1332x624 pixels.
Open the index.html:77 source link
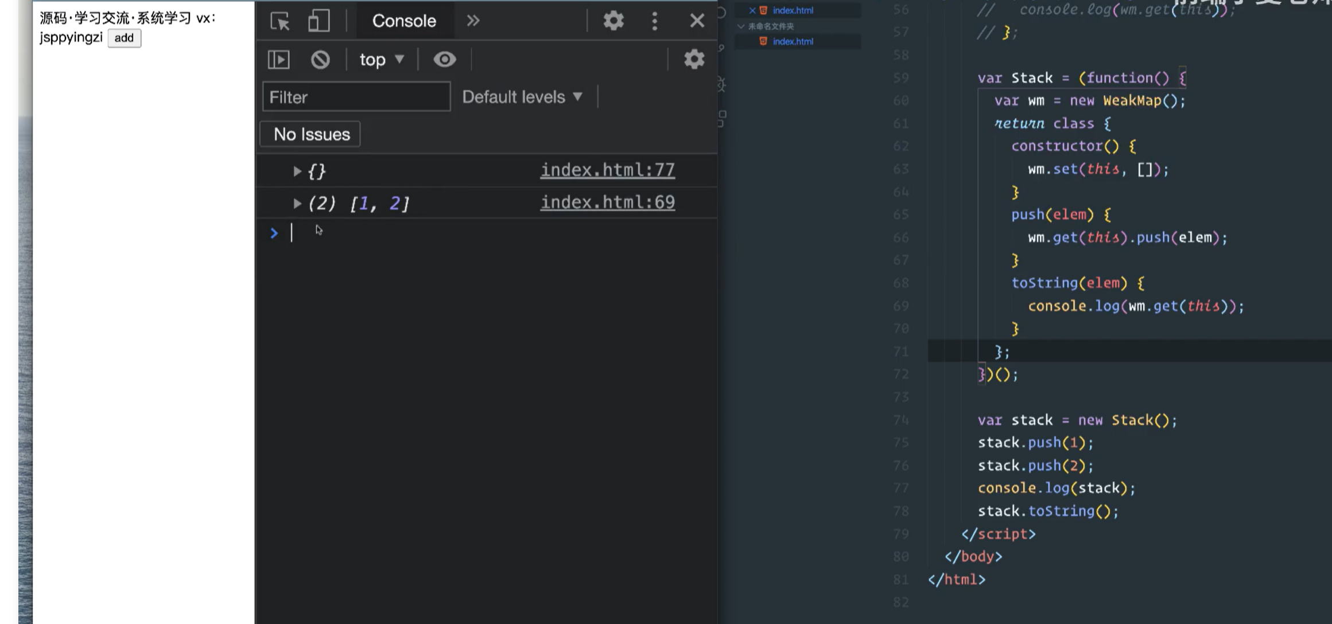[607, 170]
